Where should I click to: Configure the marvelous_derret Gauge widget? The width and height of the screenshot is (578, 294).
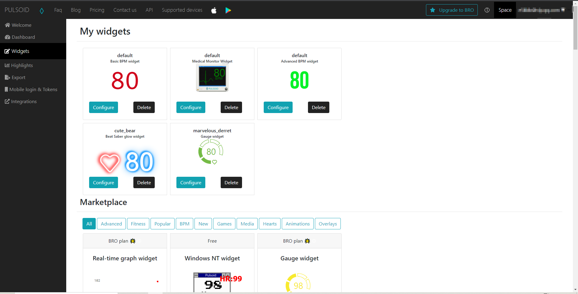pyautogui.click(x=191, y=182)
